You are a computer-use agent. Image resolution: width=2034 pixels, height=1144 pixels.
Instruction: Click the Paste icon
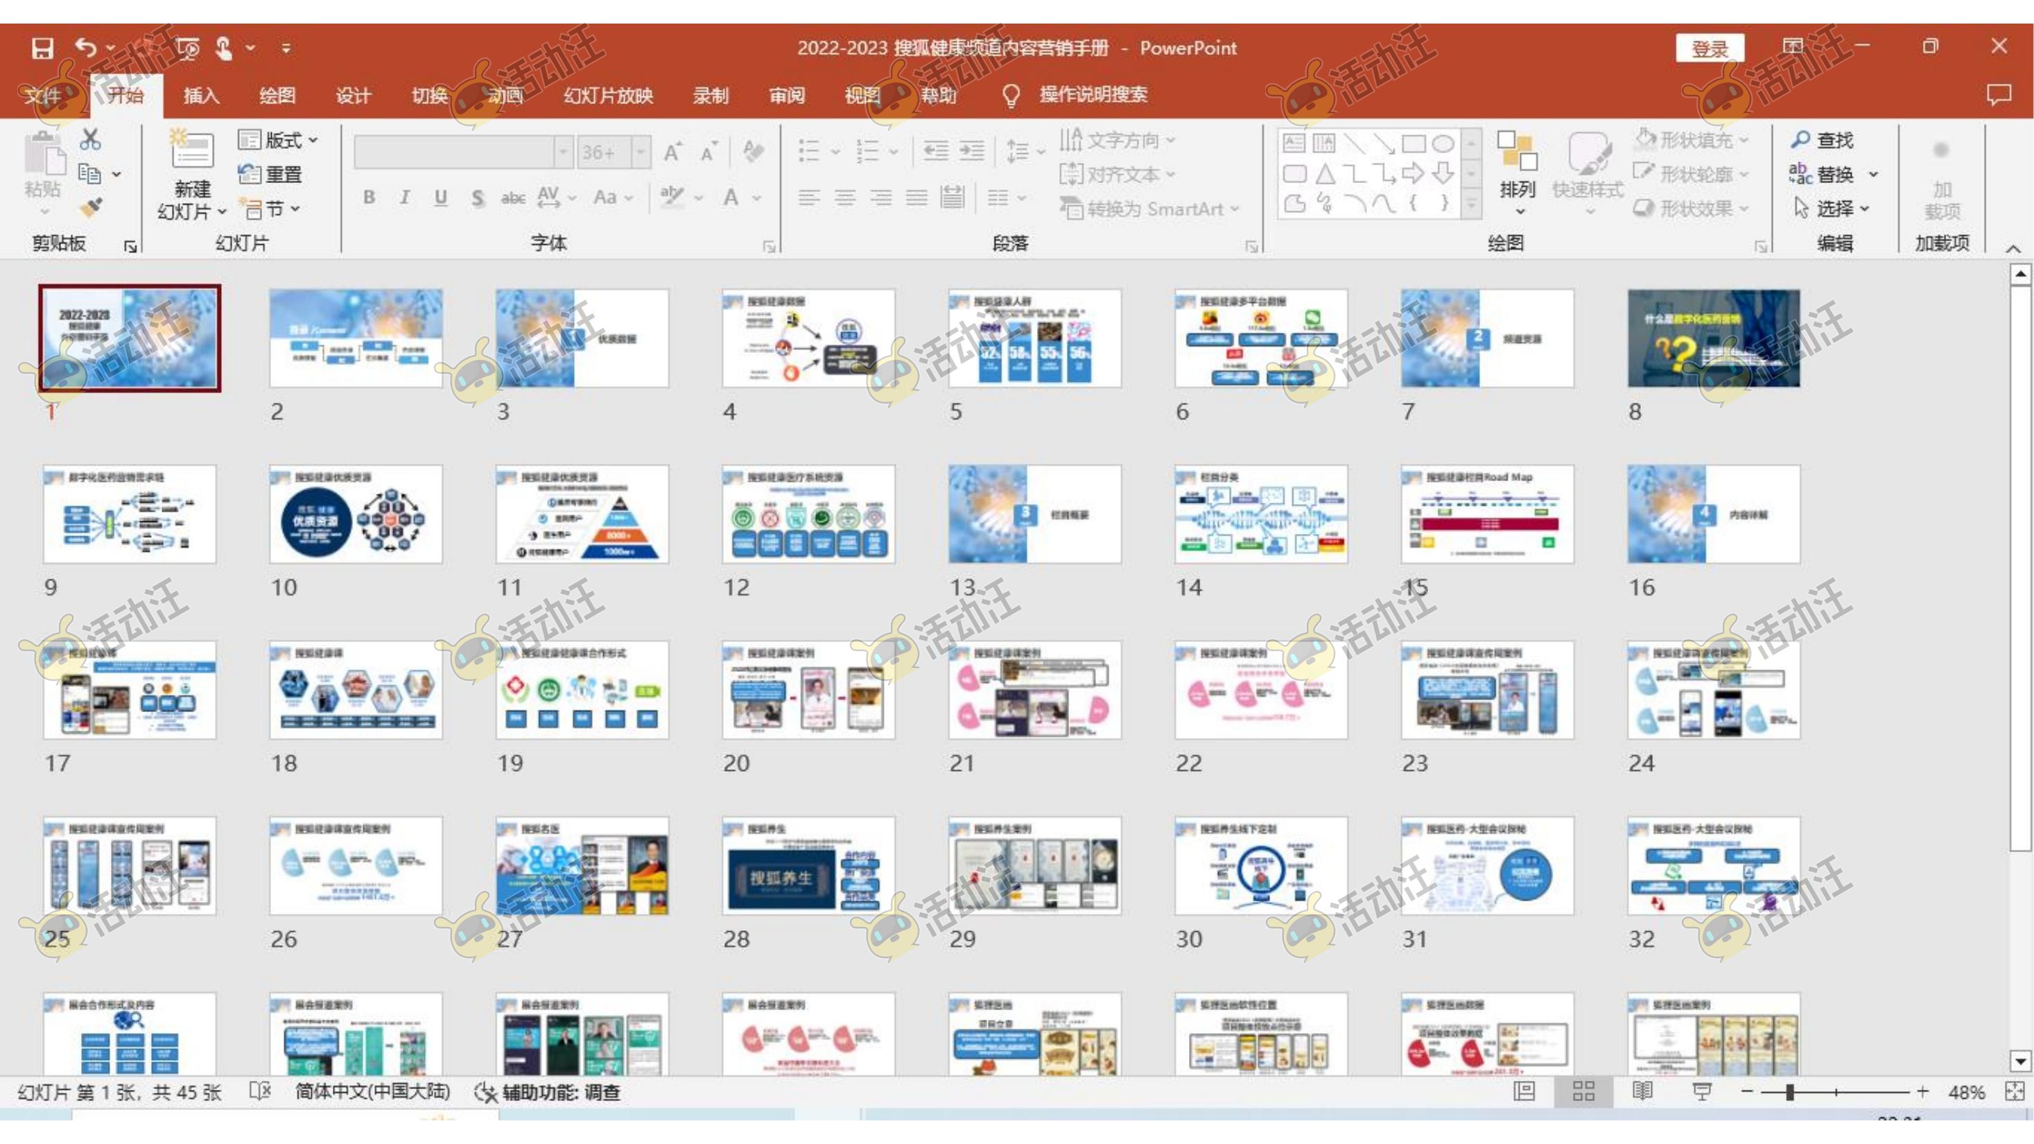click(44, 153)
